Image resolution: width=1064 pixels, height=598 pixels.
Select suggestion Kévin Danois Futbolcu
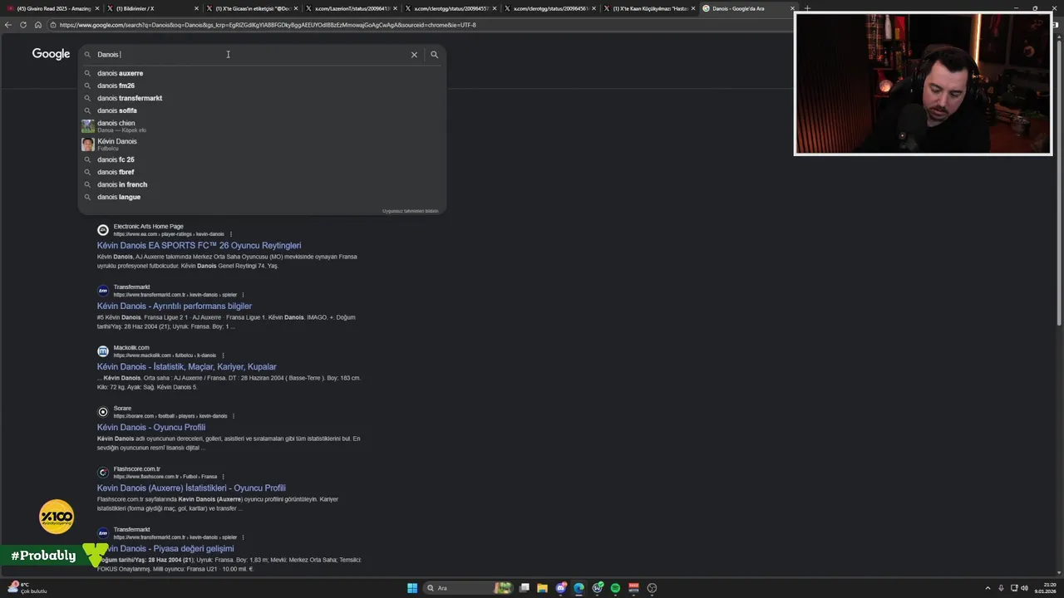coord(262,144)
